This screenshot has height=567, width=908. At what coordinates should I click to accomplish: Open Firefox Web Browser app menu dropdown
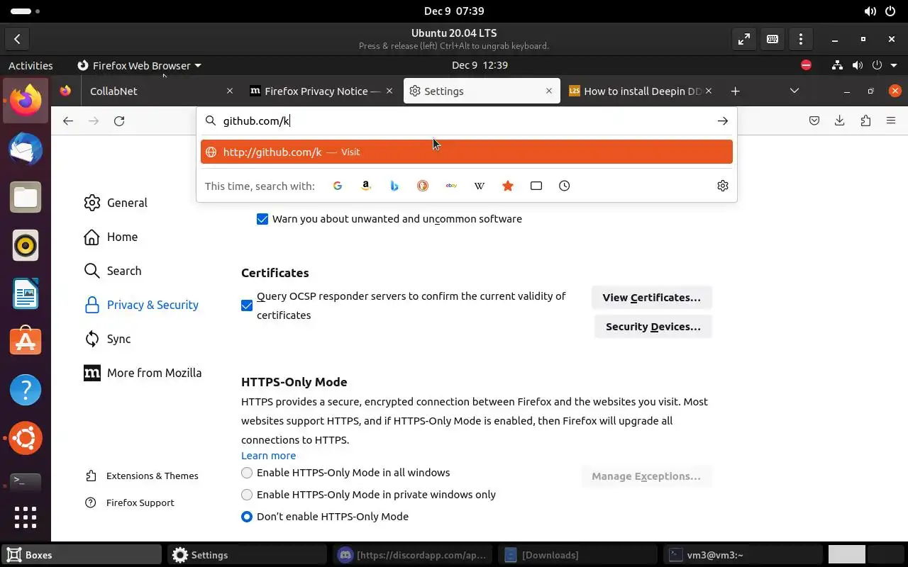pos(139,65)
